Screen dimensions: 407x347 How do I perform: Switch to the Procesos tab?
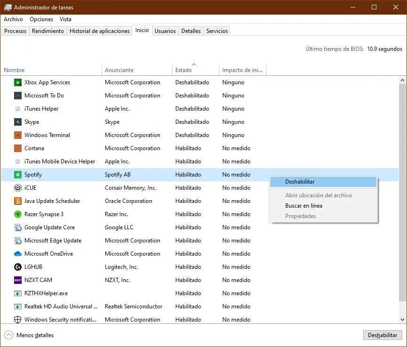[x=16, y=31]
